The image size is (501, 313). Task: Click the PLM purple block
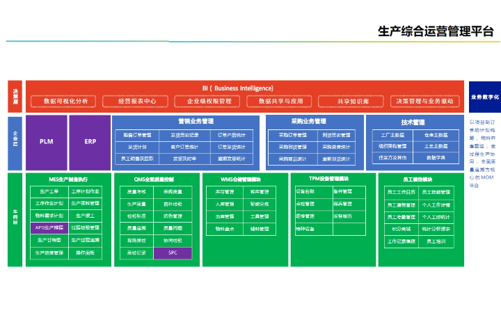47,141
